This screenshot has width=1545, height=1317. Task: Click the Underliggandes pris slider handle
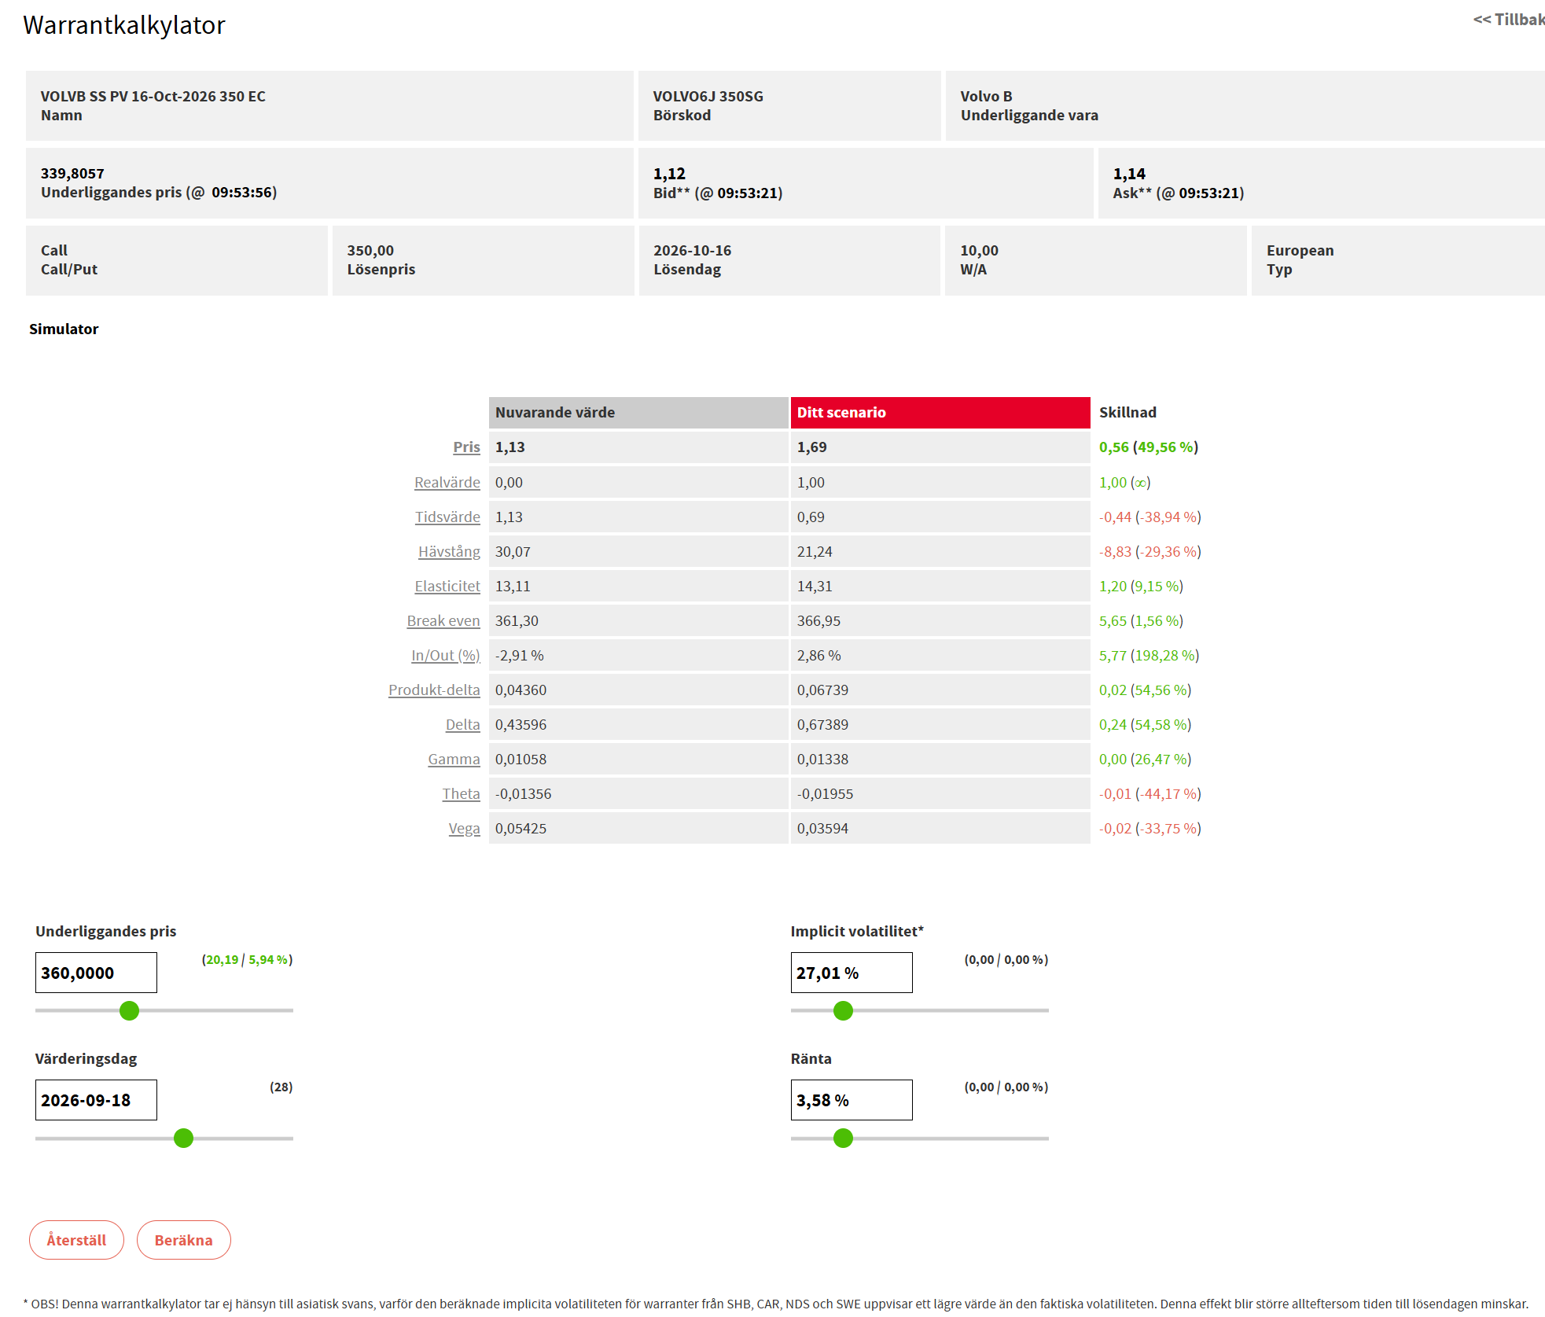(x=129, y=1010)
